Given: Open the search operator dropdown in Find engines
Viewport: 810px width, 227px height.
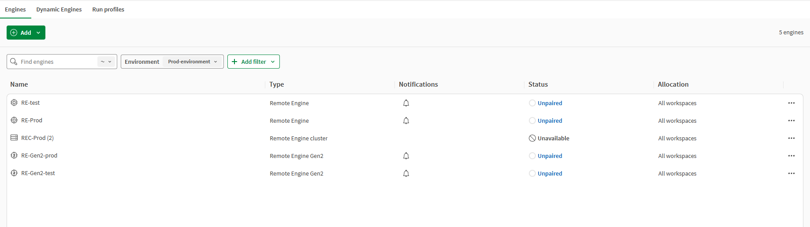Looking at the screenshot, I should [106, 62].
